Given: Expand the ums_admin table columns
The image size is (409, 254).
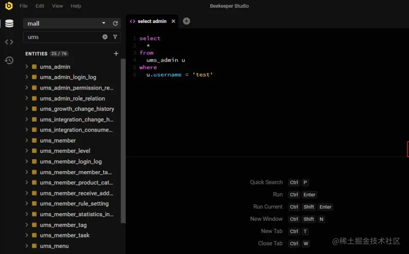Looking at the screenshot, I should [27, 67].
